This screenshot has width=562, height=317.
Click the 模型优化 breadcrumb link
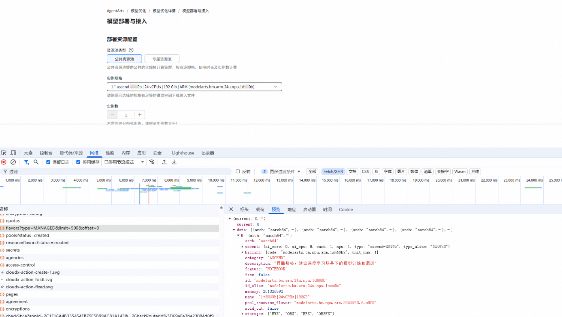pos(138,11)
